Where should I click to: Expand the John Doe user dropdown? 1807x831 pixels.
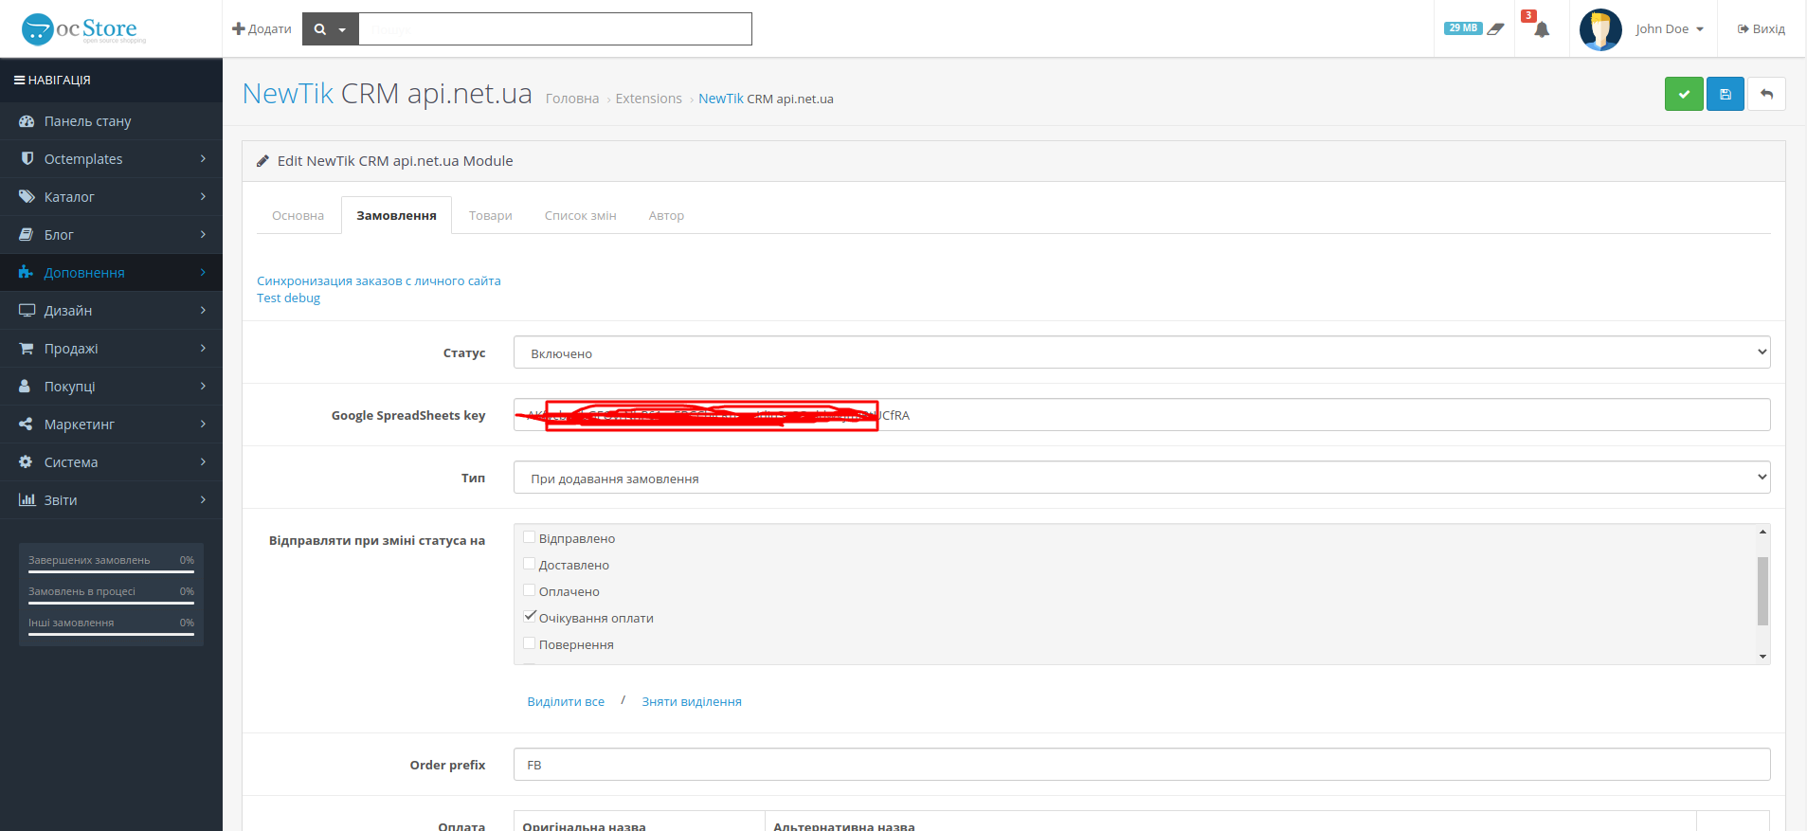(x=1670, y=29)
